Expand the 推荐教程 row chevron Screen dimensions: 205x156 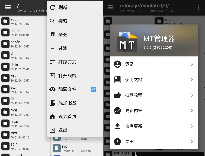pos(192,95)
